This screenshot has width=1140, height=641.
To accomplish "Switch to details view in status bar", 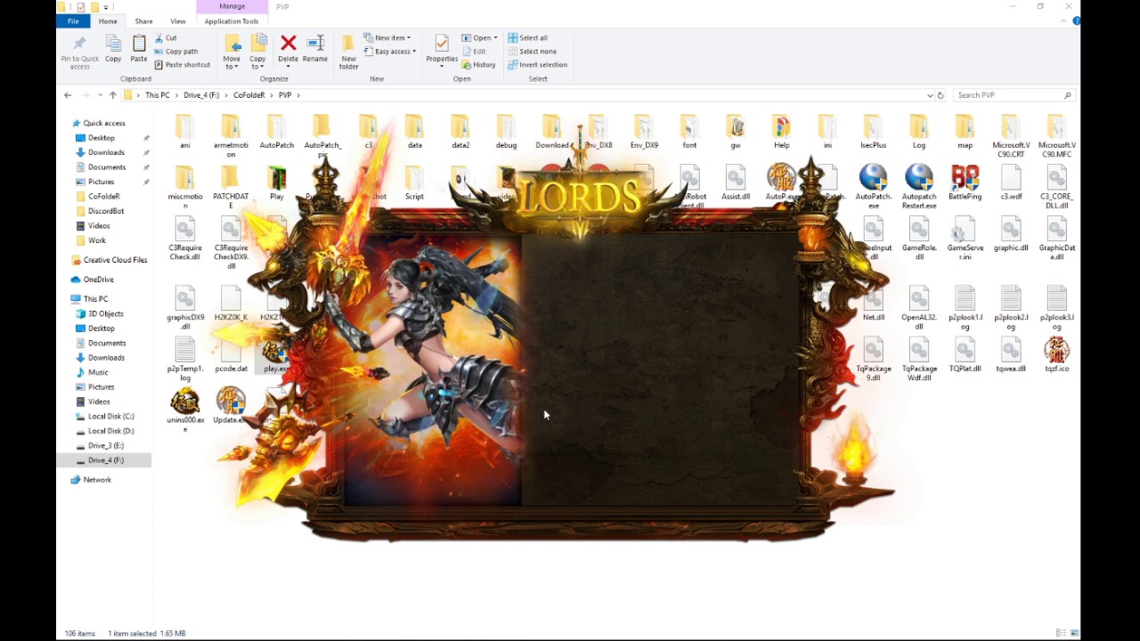I will (1060, 633).
